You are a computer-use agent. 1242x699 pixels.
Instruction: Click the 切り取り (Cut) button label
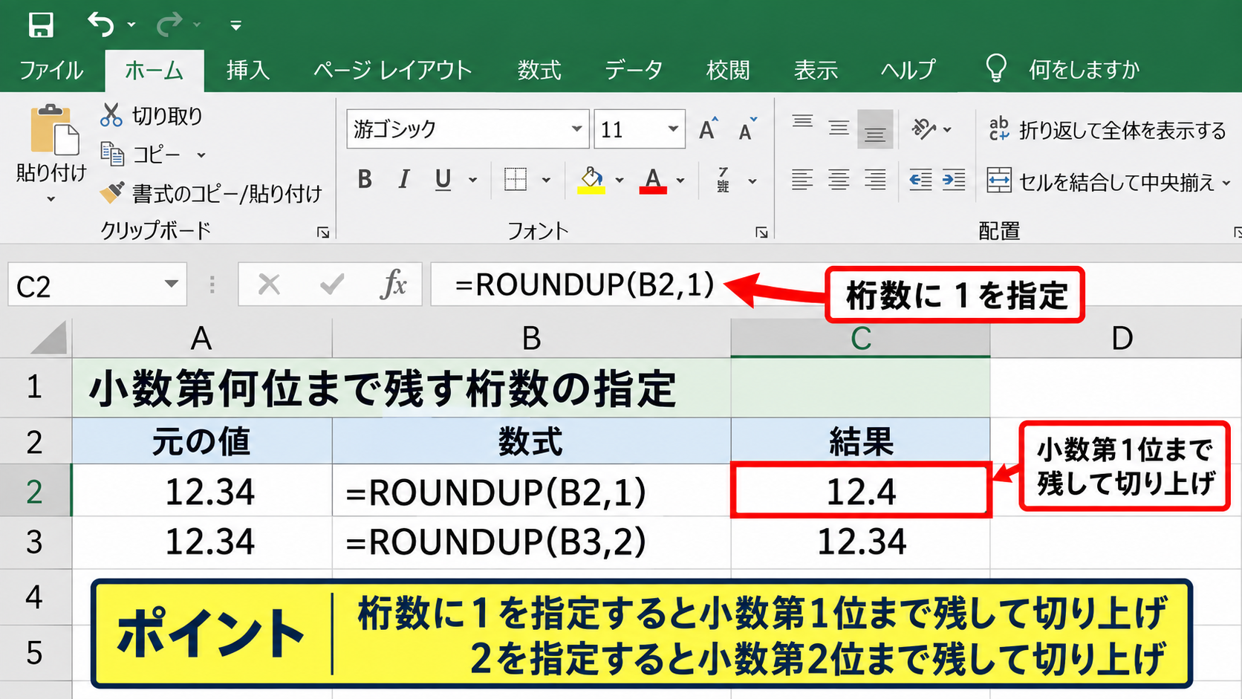coord(167,116)
